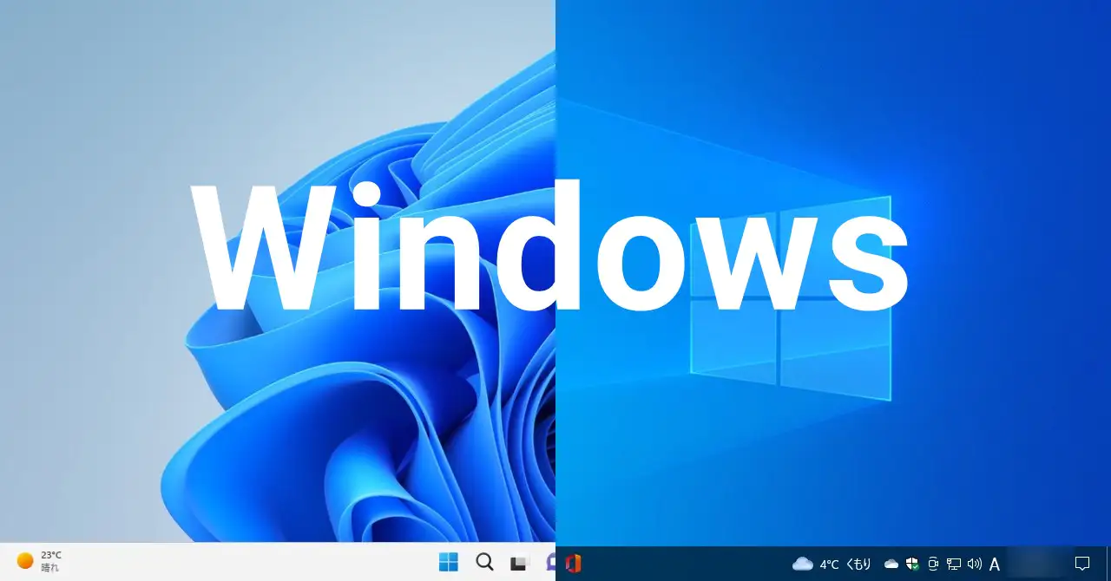
Task: Open the Action Center notifications icon
Action: pos(1082,564)
